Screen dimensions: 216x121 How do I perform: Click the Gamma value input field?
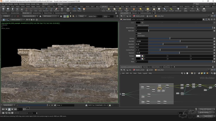[141, 38]
